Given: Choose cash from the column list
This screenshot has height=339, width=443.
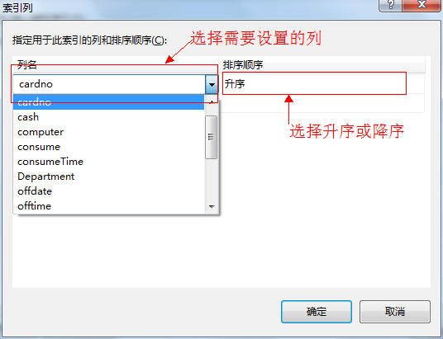Looking at the screenshot, I should pyautogui.click(x=109, y=117).
